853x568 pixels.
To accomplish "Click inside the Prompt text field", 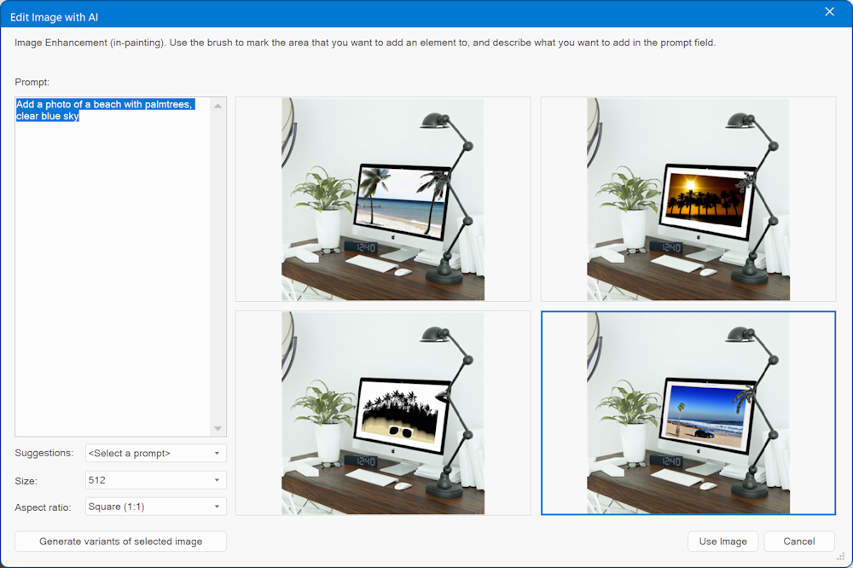I will tap(111, 256).
